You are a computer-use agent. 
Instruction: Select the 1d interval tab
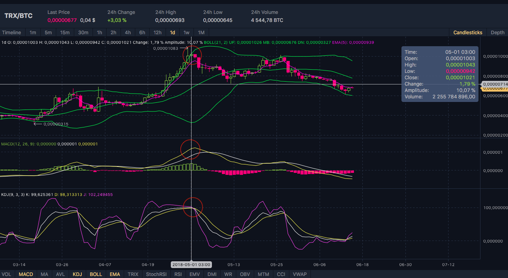(x=172, y=33)
